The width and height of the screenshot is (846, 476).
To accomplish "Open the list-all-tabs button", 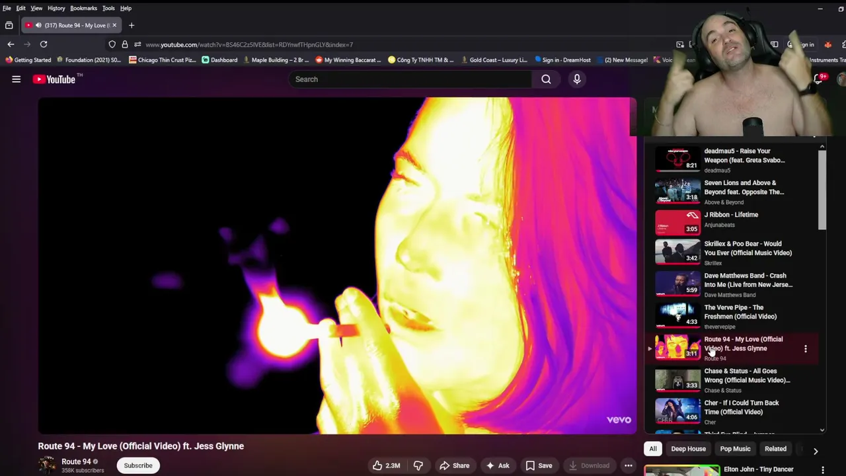I will click(x=9, y=25).
